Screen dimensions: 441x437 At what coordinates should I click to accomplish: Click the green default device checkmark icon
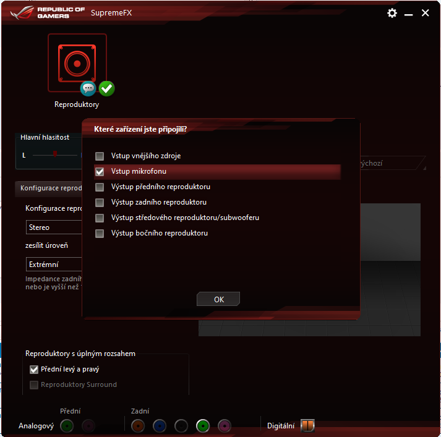point(106,88)
